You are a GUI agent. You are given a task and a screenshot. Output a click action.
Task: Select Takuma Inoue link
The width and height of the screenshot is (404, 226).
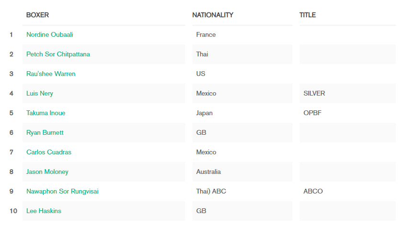coord(46,113)
